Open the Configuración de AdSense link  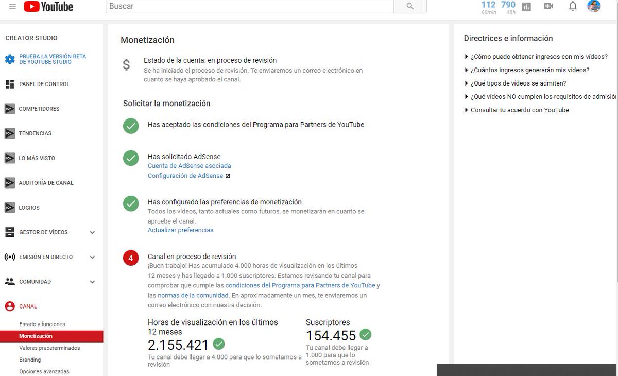point(185,176)
